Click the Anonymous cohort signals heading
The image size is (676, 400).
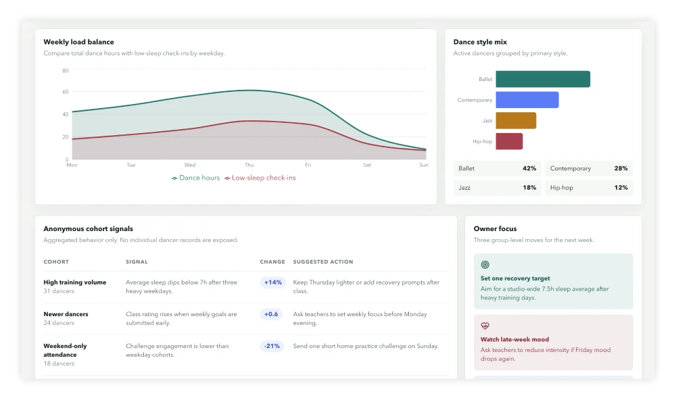pos(89,229)
